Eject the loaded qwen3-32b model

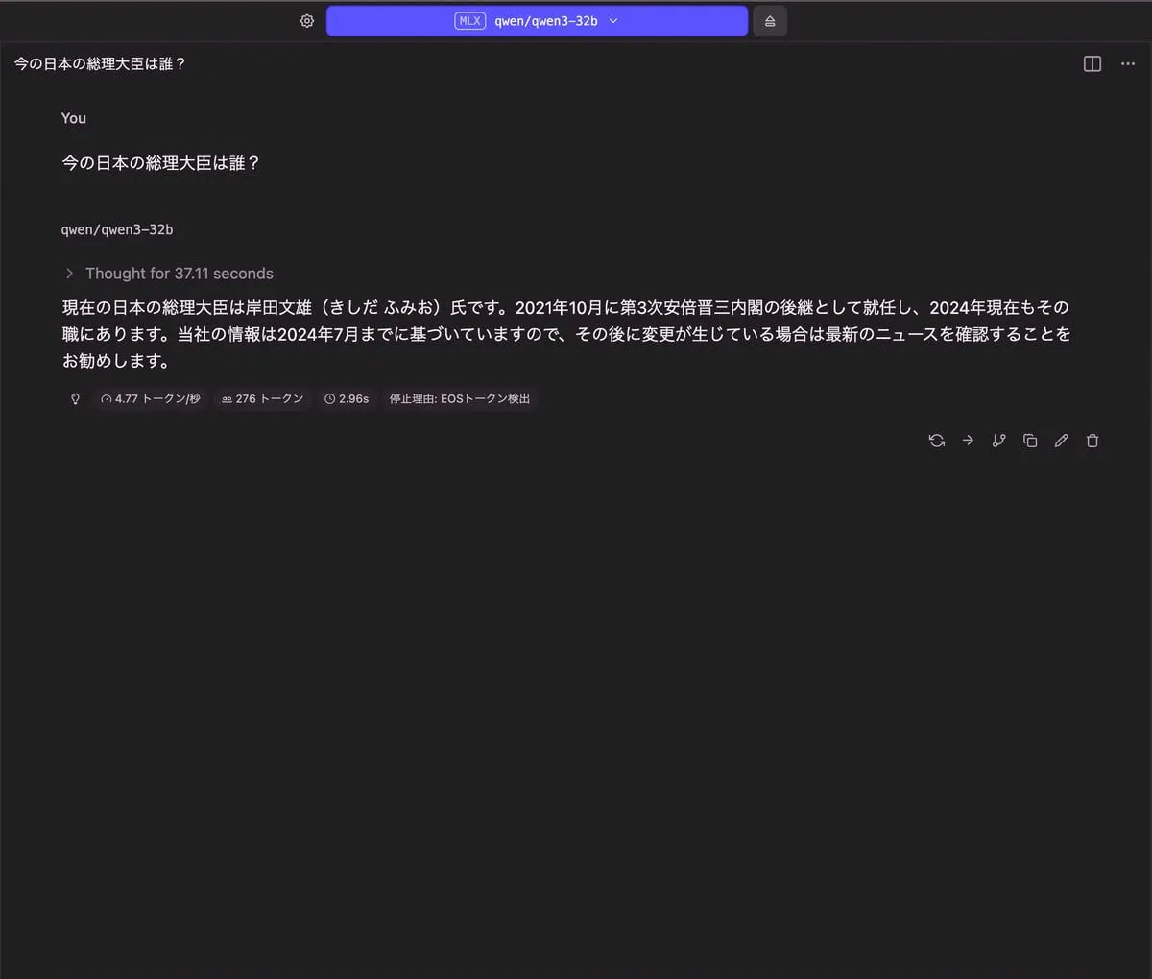pos(770,21)
